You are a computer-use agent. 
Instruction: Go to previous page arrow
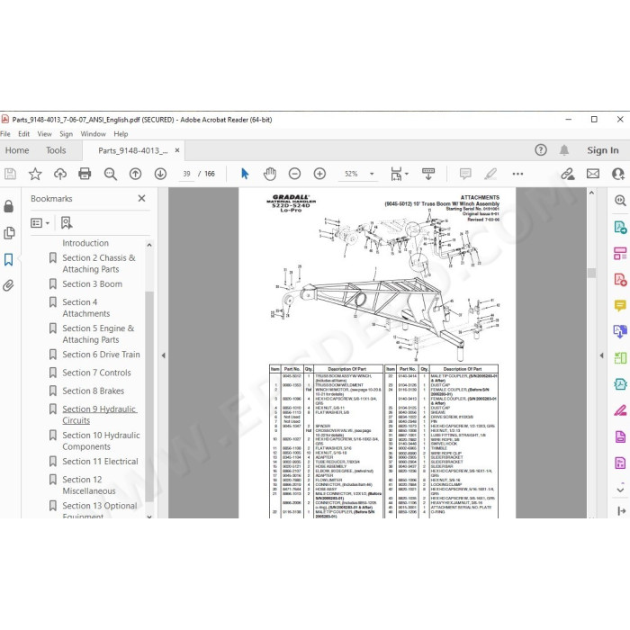135,174
